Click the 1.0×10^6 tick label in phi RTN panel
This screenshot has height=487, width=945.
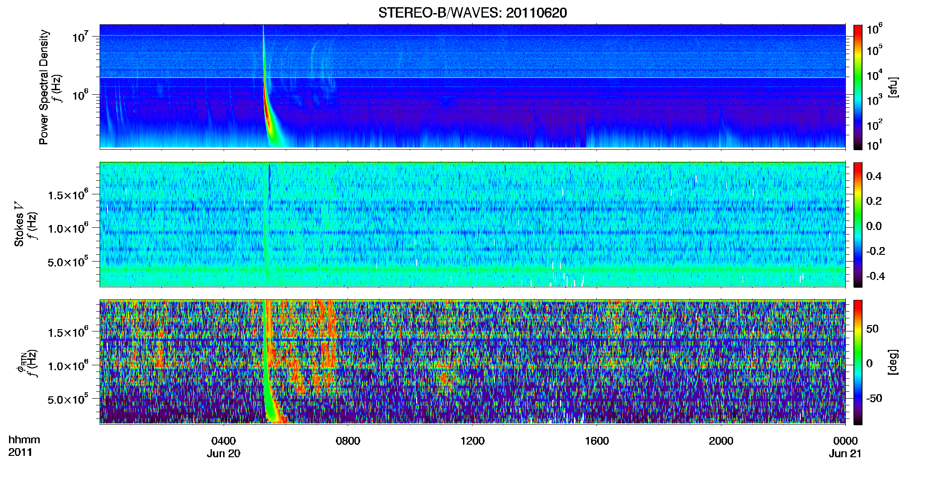[68, 365]
